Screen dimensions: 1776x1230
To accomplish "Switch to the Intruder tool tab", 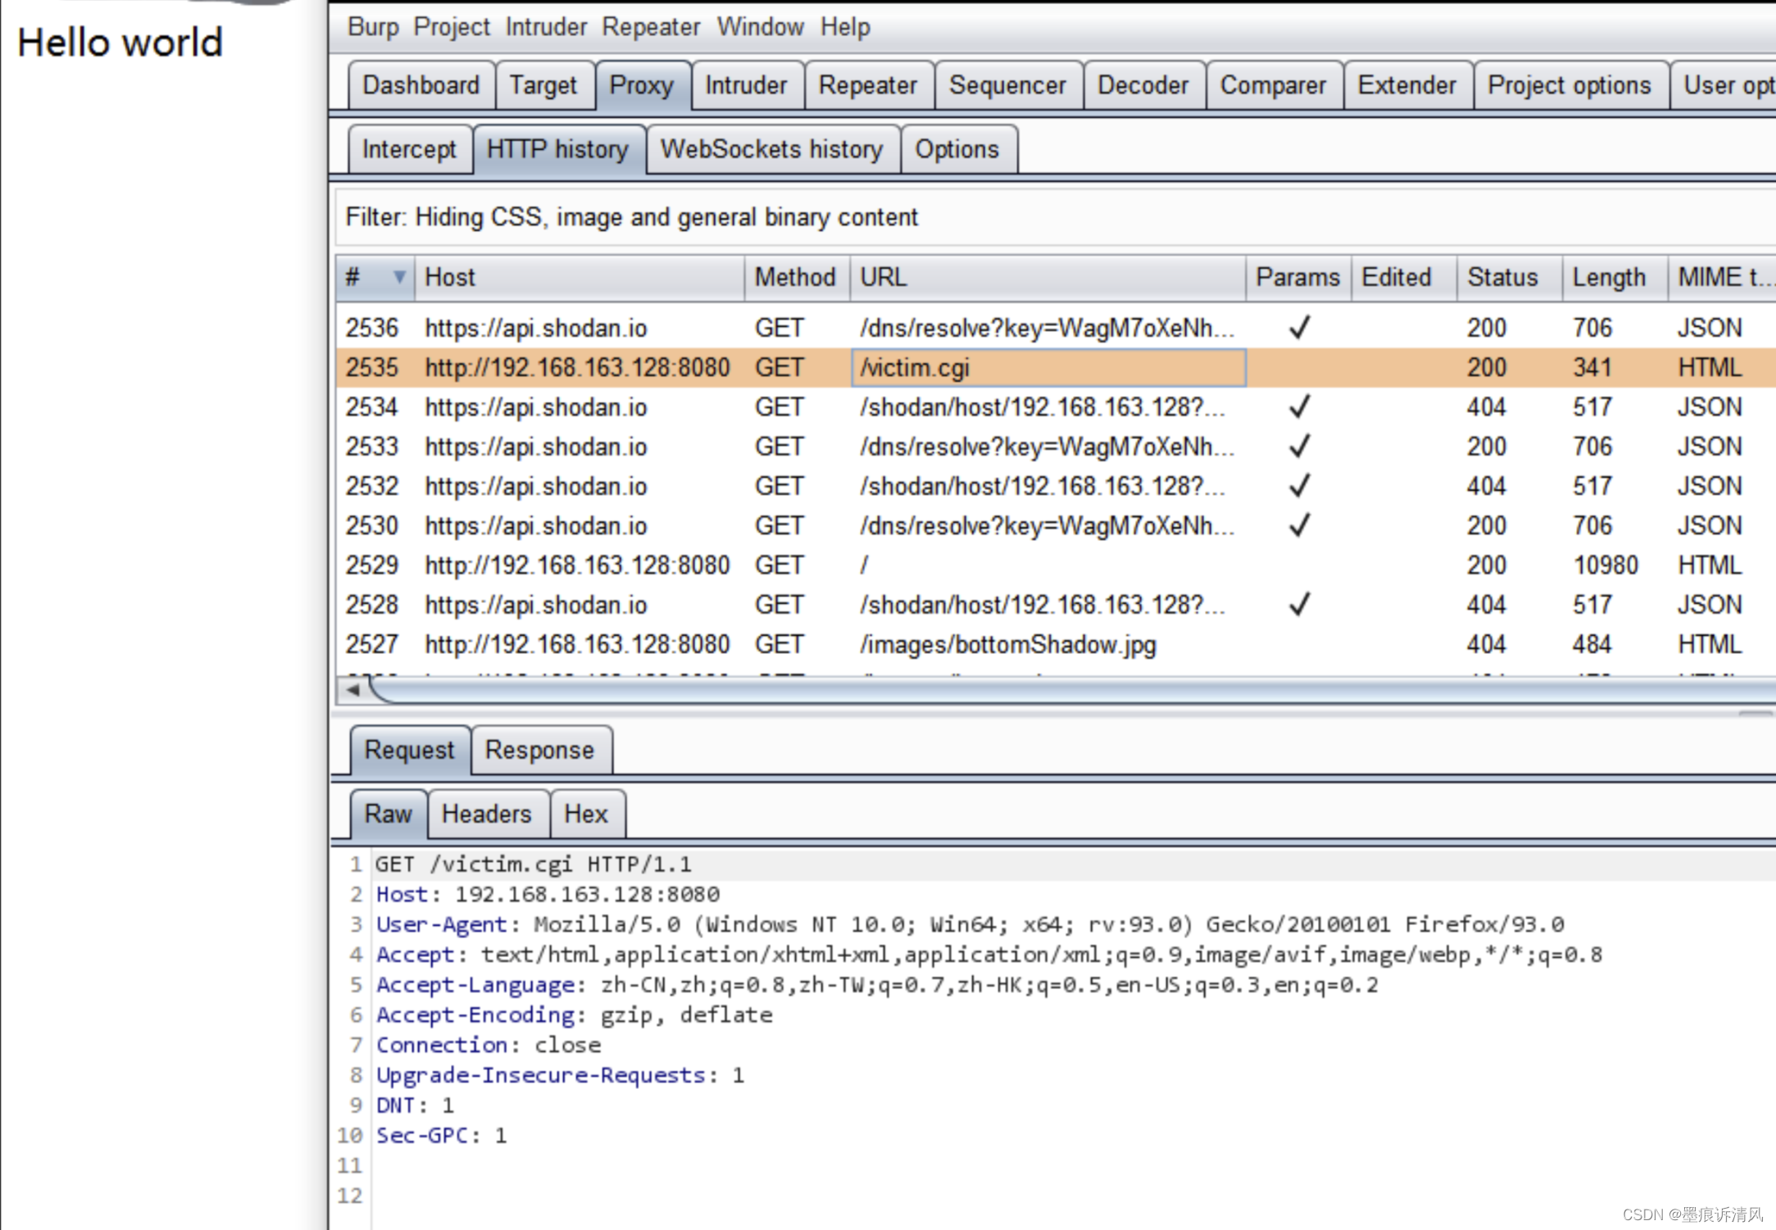I will click(746, 85).
